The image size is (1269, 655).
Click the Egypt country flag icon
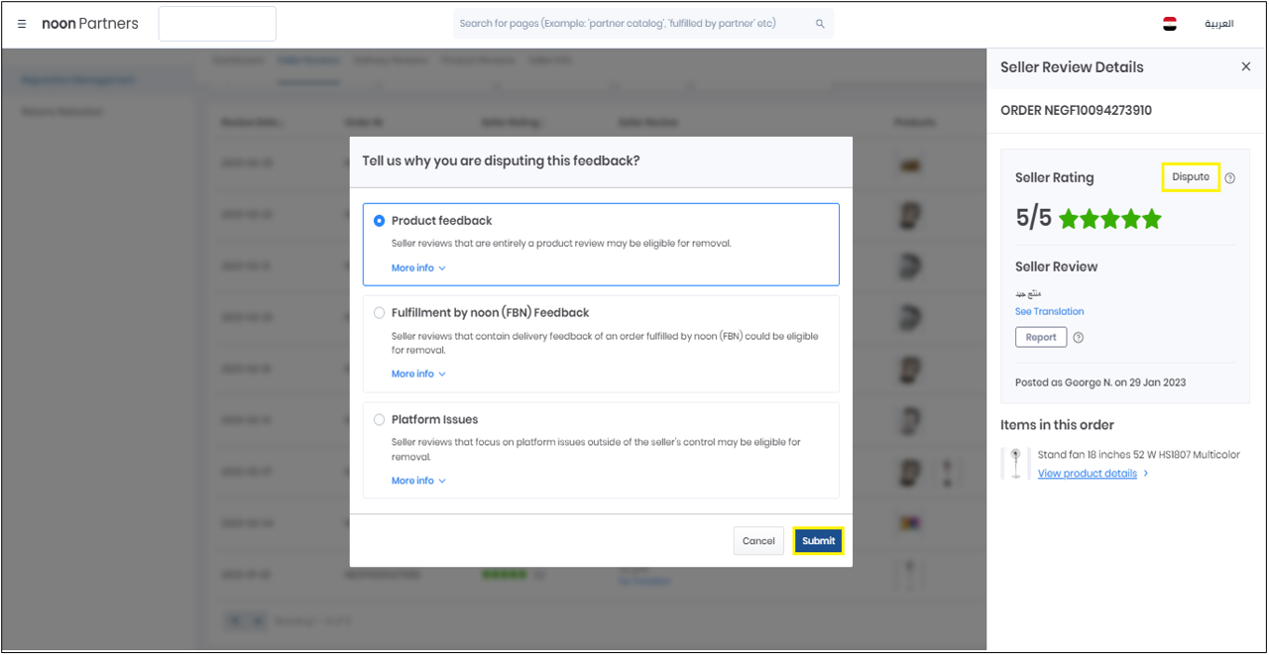coord(1170,24)
